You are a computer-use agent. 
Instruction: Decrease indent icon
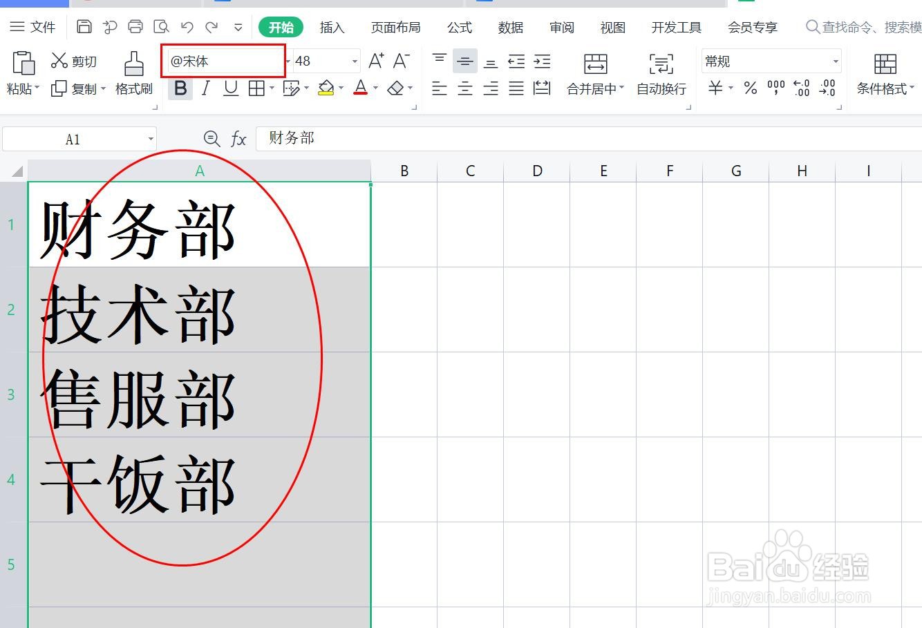(516, 61)
